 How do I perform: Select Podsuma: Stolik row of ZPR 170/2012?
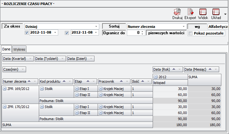(x=96, y=119)
